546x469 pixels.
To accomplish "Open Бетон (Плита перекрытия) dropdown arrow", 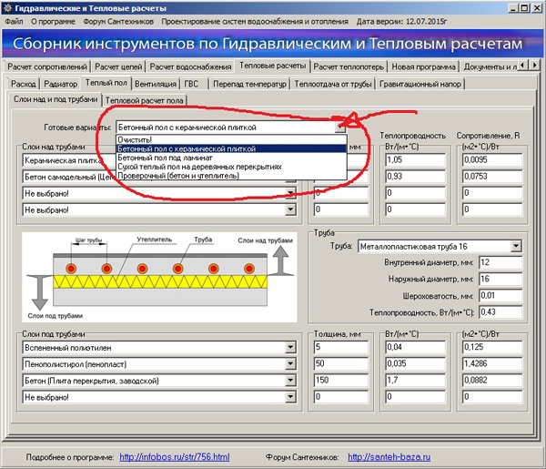I will coord(290,381).
